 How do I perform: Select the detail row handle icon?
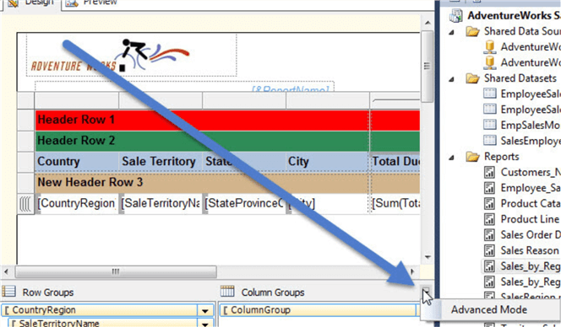[x=25, y=204]
